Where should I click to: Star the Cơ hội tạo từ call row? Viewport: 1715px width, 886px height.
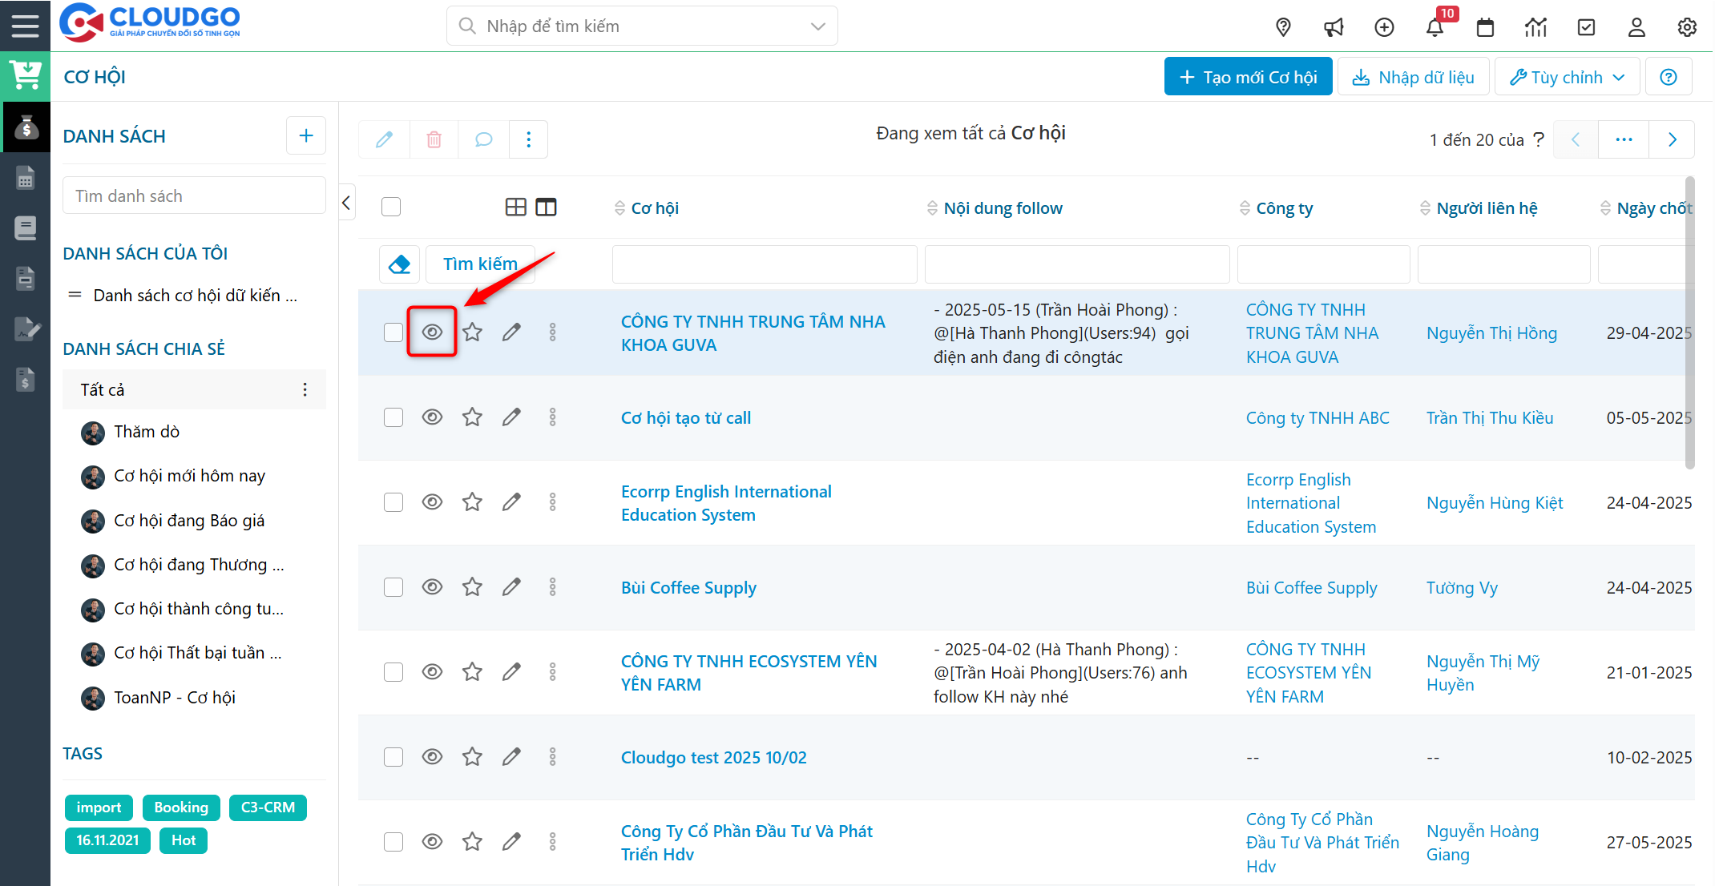[x=472, y=417]
